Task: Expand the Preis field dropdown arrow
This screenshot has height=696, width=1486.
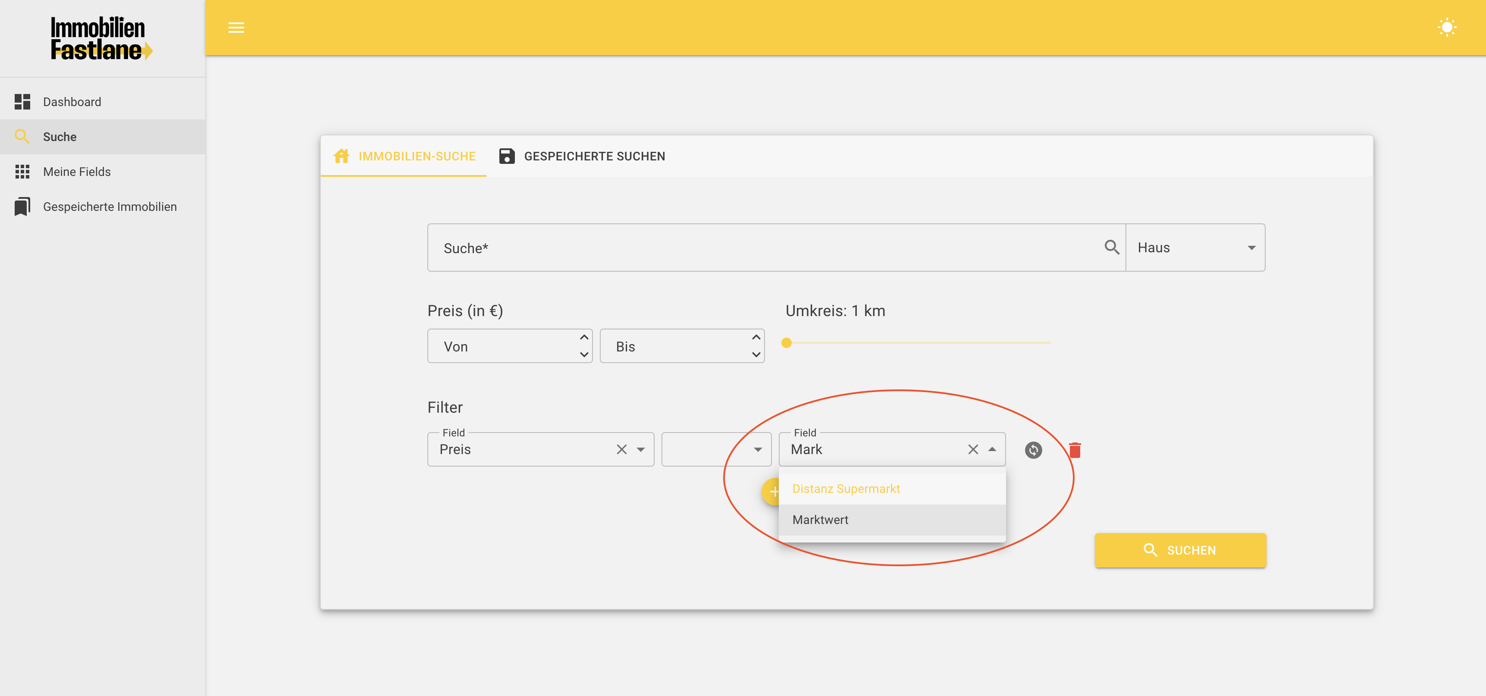Action: pyautogui.click(x=641, y=450)
